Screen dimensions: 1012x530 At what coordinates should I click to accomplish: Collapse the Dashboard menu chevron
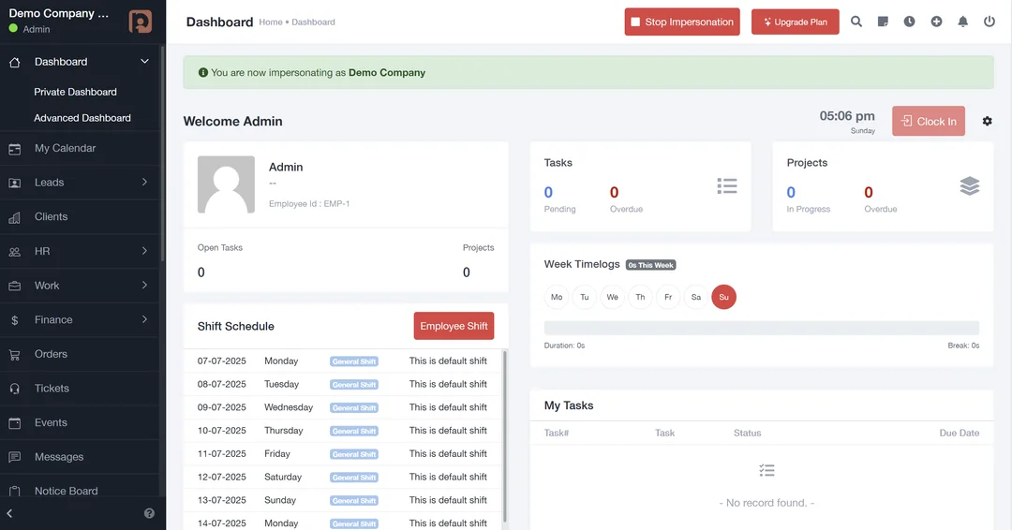click(144, 61)
